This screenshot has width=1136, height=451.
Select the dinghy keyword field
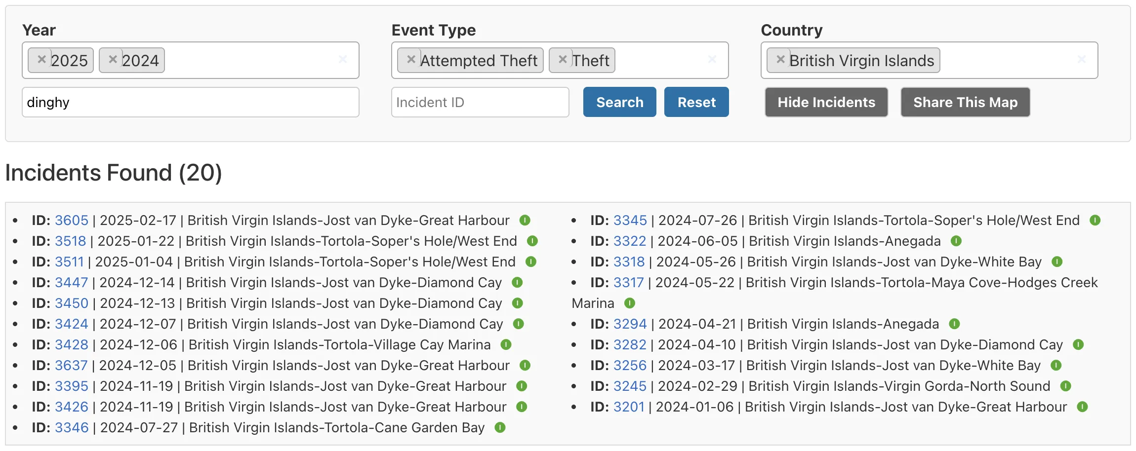190,102
